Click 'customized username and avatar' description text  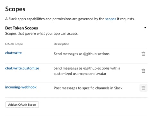pos(80,74)
